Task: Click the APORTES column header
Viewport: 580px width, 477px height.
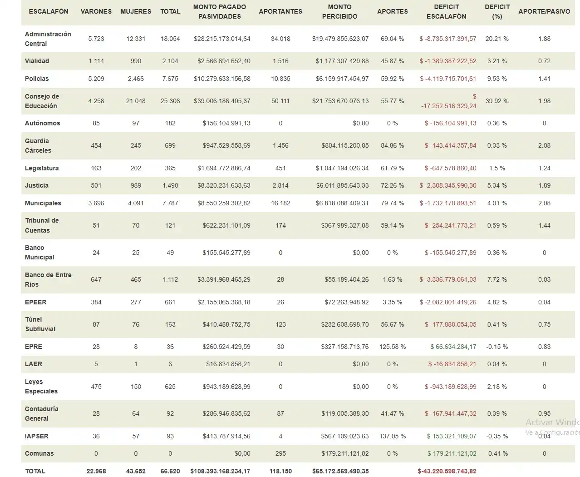Action: 393,11
